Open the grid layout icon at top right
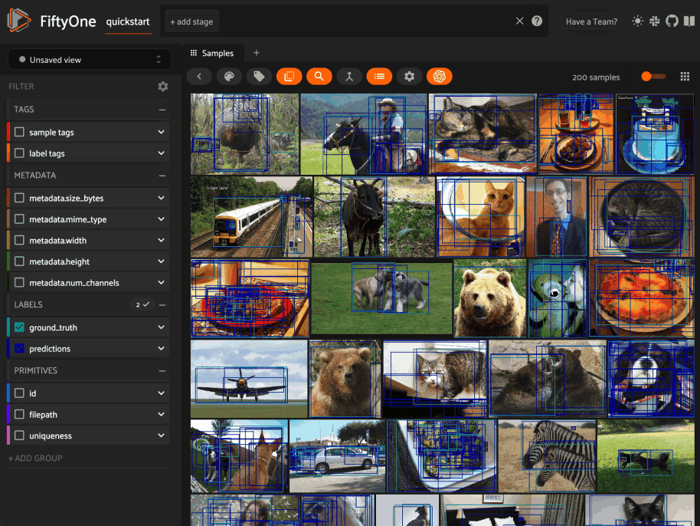 click(x=685, y=77)
